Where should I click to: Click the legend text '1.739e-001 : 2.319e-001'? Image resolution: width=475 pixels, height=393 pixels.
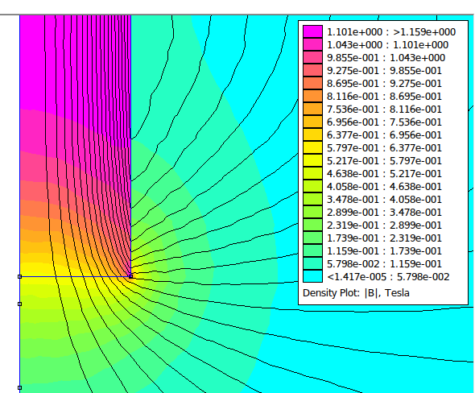(x=384, y=238)
